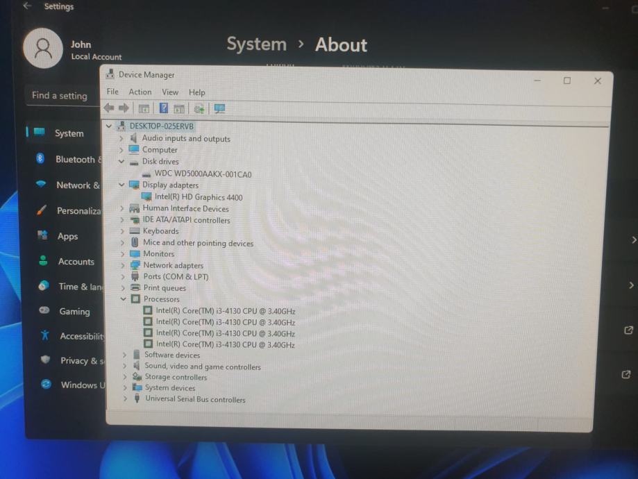Click the System breadcrumb link in Settings
The width and height of the screenshot is (638, 479).
[x=256, y=44]
